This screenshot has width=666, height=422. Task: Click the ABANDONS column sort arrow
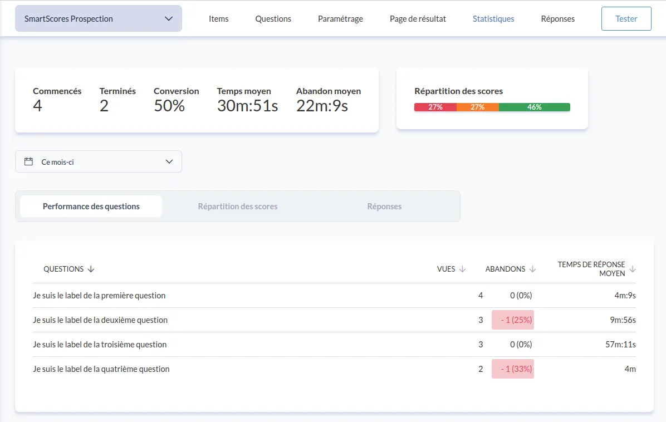[532, 269]
